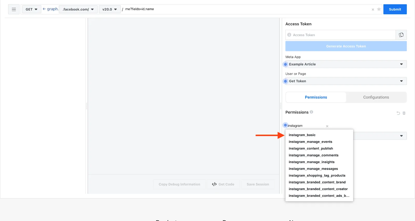Image resolution: width=415 pixels, height=221 pixels.
Task: Expand the Meta App Example Article dropdown
Action: (x=346, y=64)
